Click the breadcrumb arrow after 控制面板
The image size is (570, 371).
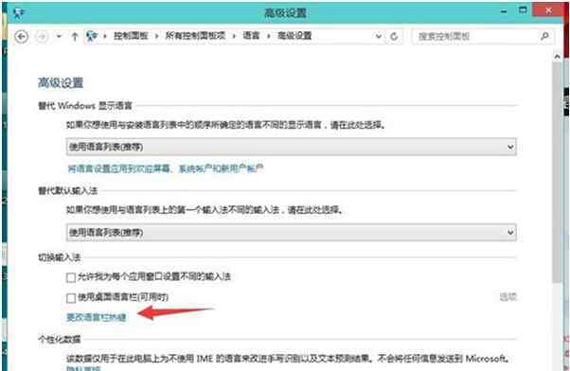click(x=156, y=36)
